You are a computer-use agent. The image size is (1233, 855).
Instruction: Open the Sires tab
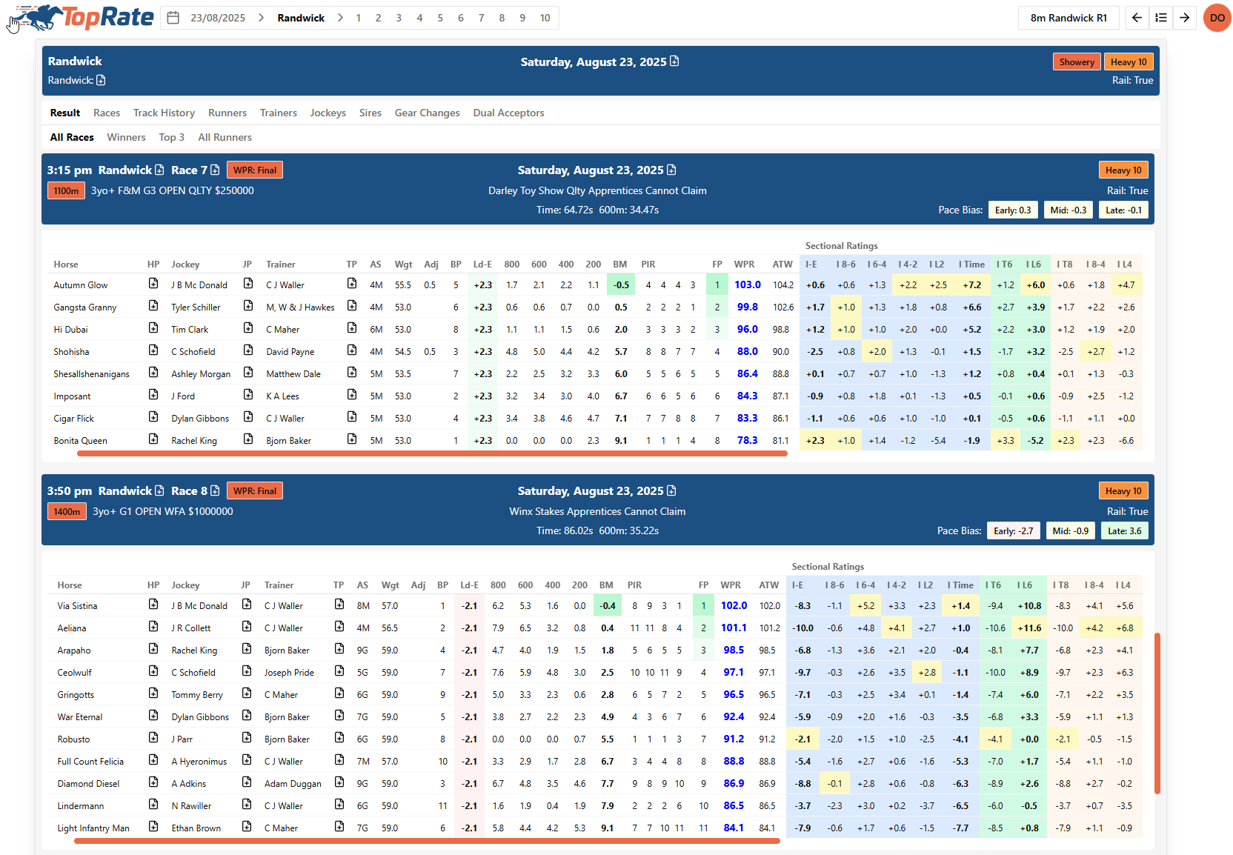tap(370, 113)
